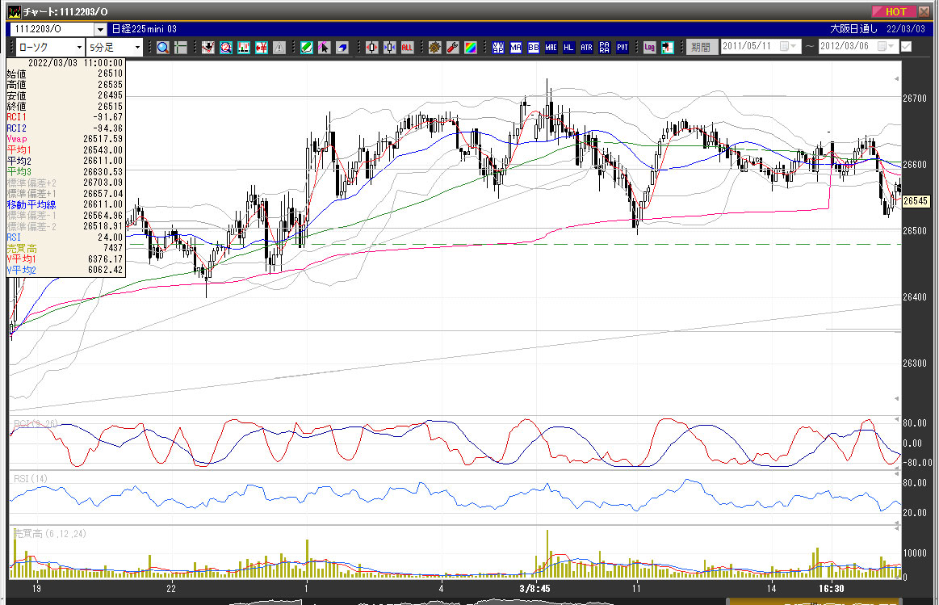Click the 大阪日通し session label
The image size is (939, 605).
pyautogui.click(x=854, y=29)
